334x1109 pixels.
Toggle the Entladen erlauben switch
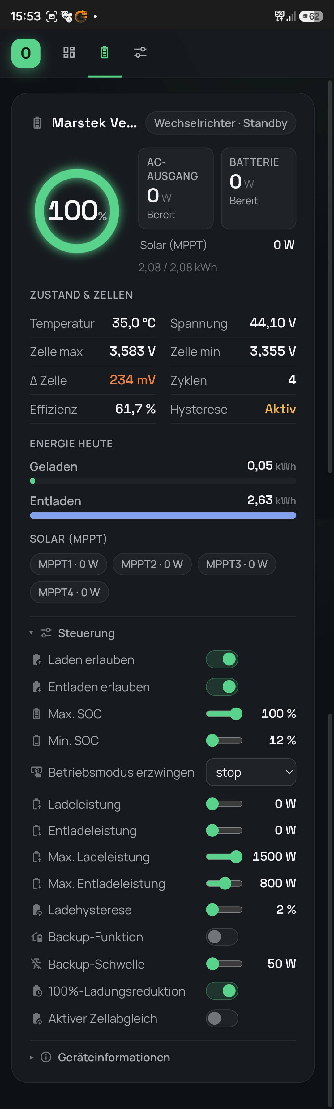click(x=222, y=687)
